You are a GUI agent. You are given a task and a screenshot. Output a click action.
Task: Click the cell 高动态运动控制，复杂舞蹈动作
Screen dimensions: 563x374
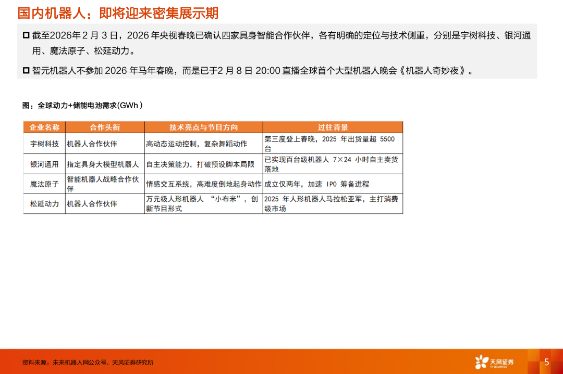pyautogui.click(x=204, y=144)
